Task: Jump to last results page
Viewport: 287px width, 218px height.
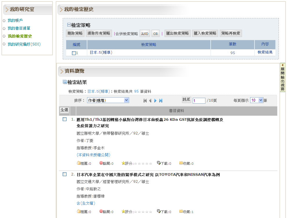Action: pos(161,100)
